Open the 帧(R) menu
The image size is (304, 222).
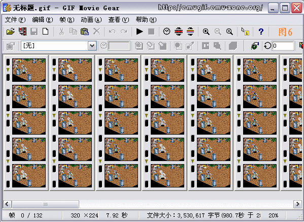[67, 20]
